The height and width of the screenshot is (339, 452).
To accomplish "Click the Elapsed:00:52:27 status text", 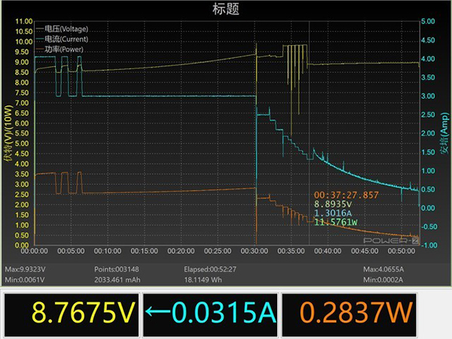I will [209, 269].
